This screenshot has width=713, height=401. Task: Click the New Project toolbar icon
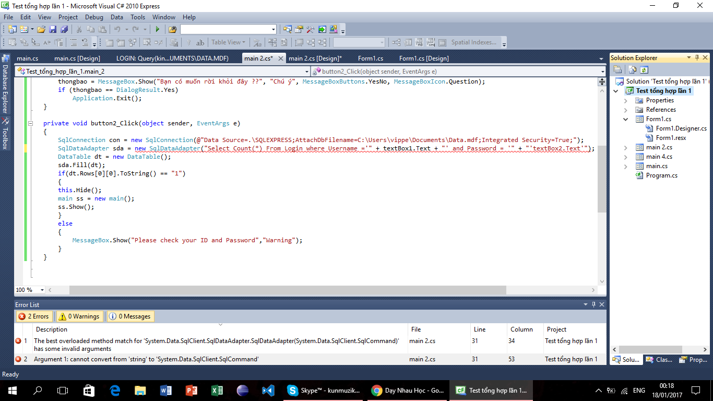pyautogui.click(x=11, y=29)
